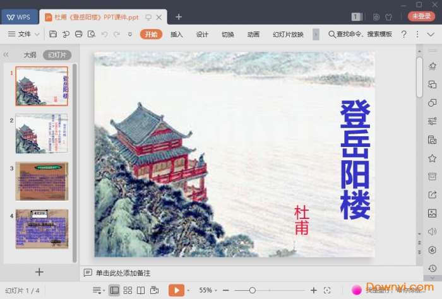Collapse the slide panel with double arrow
The width and height of the screenshot is (442, 299).
pos(6,55)
